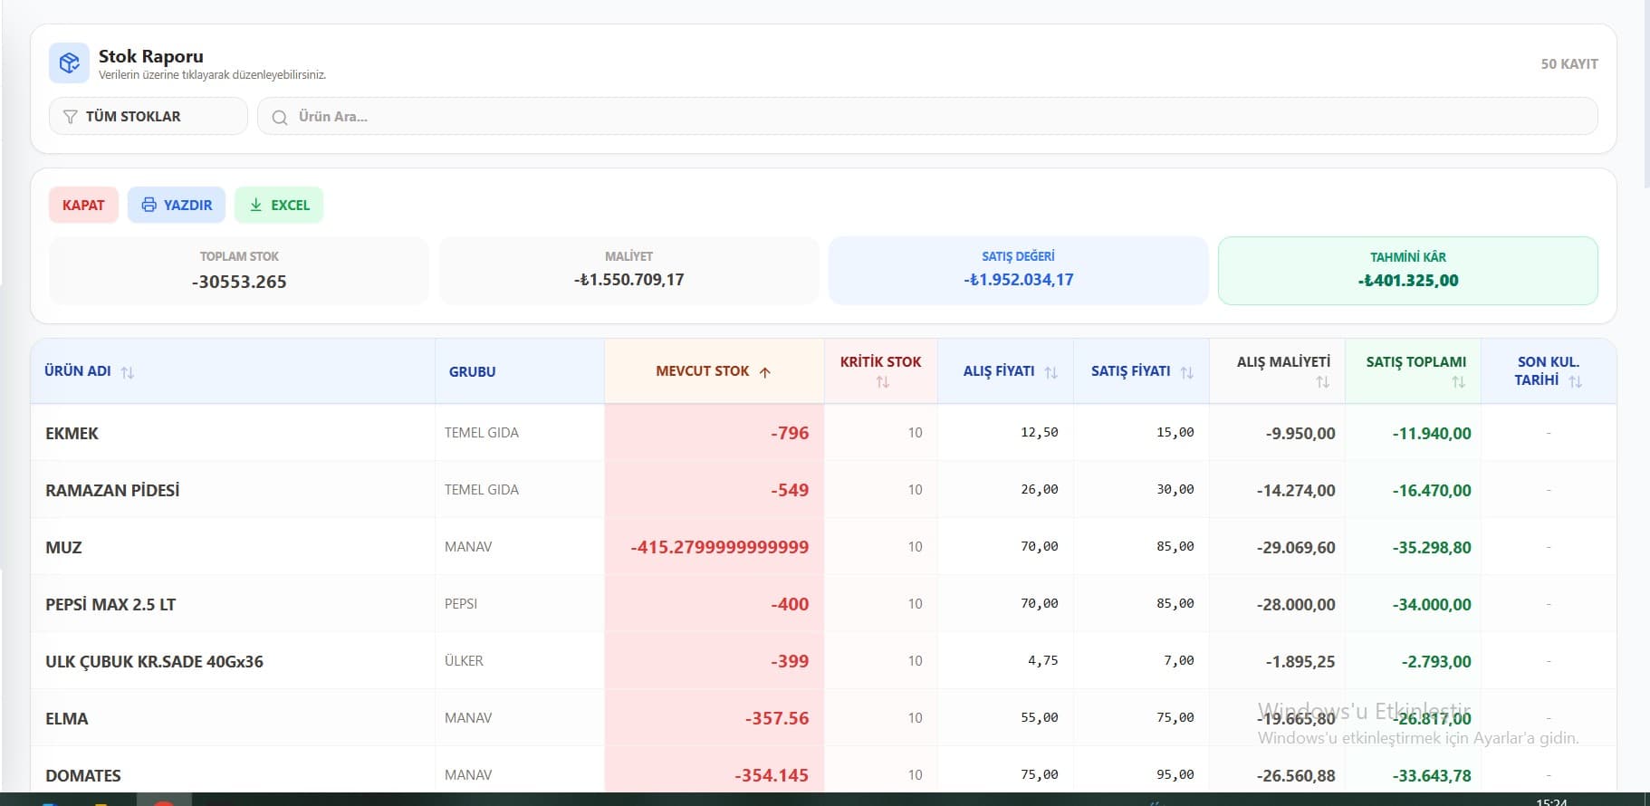Click the MUZ product name

[x=63, y=547]
